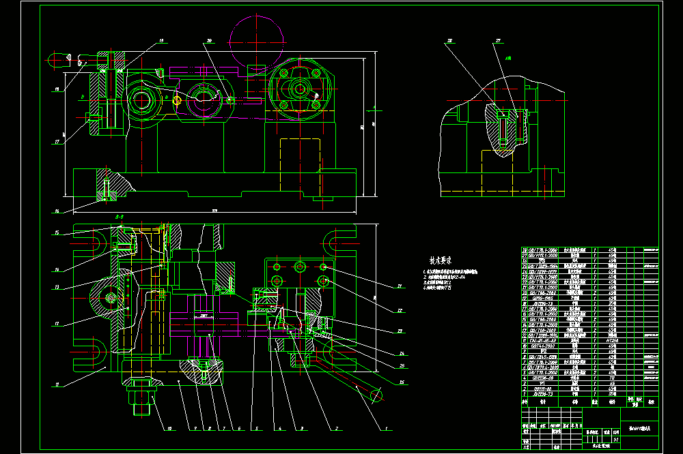This screenshot has width=683, height=454.
Task: Select part callout number 2
Action: [336, 428]
